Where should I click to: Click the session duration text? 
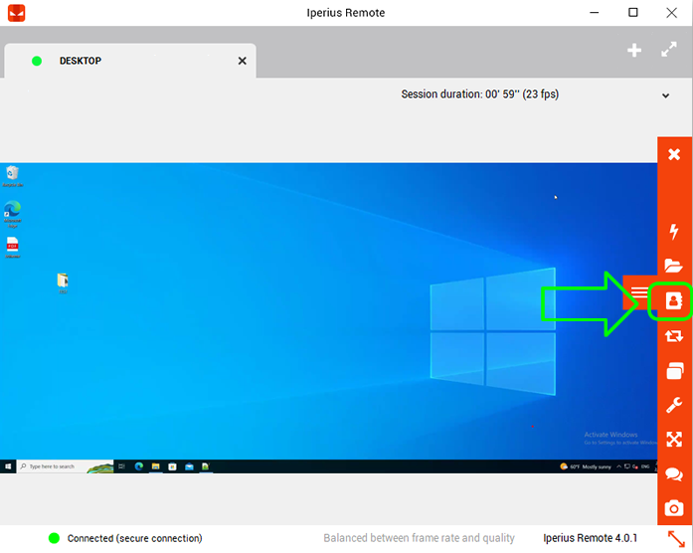480,94
